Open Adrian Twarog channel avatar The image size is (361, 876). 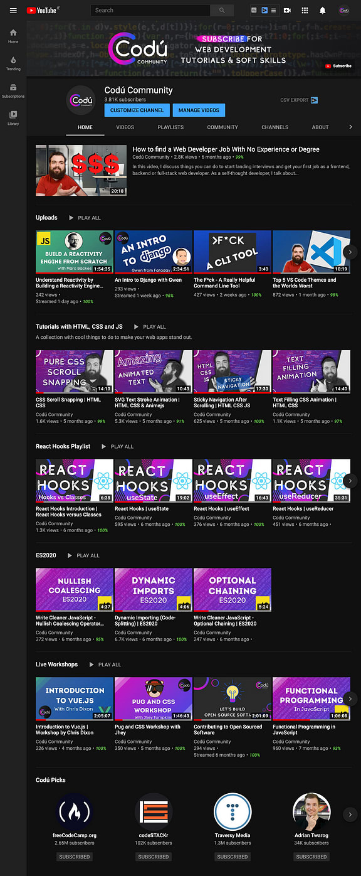click(311, 811)
